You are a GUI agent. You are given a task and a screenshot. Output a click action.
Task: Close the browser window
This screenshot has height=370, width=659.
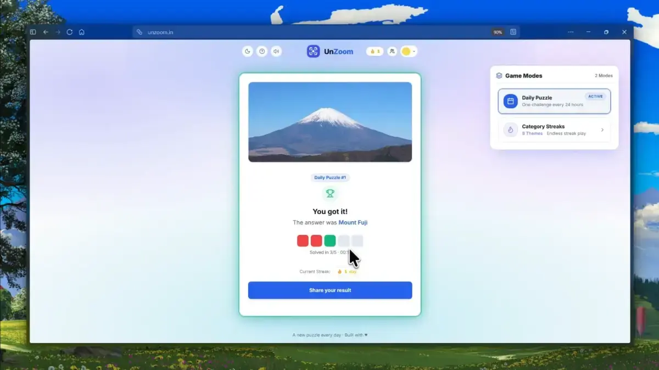point(624,32)
